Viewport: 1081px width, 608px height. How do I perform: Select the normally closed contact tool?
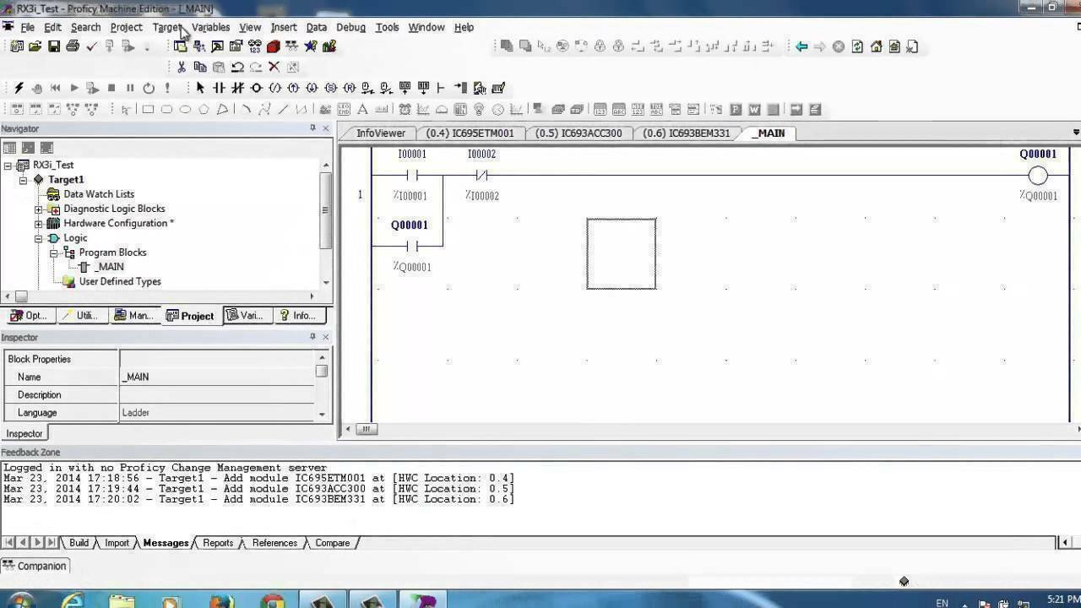[x=238, y=87]
